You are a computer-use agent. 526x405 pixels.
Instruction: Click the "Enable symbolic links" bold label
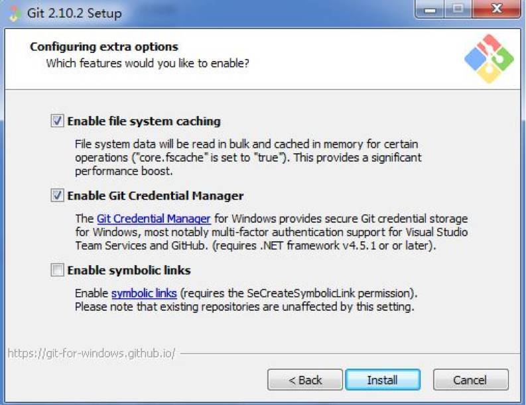129,270
